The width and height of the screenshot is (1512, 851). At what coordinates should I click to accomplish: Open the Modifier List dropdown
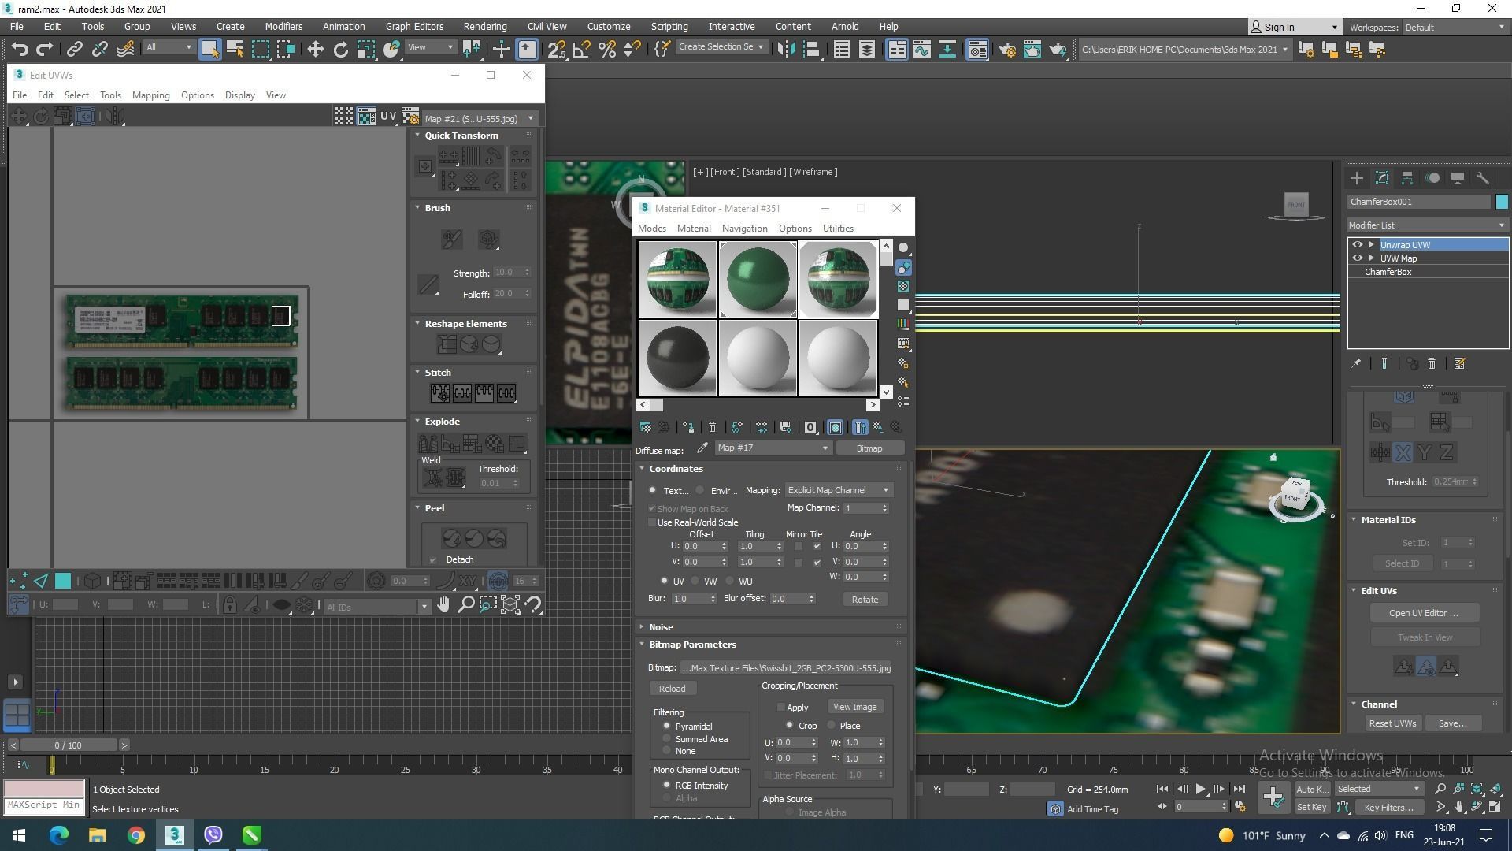pyautogui.click(x=1427, y=225)
